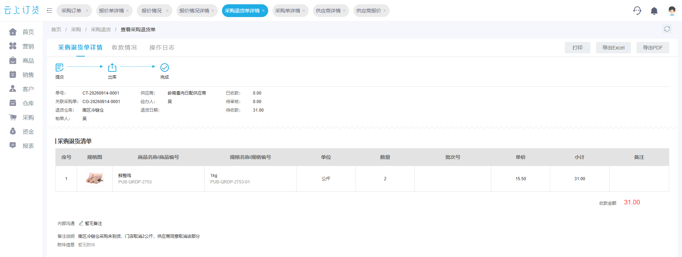
Task: Switch to the 供应商详情 page tab
Action: point(328,11)
